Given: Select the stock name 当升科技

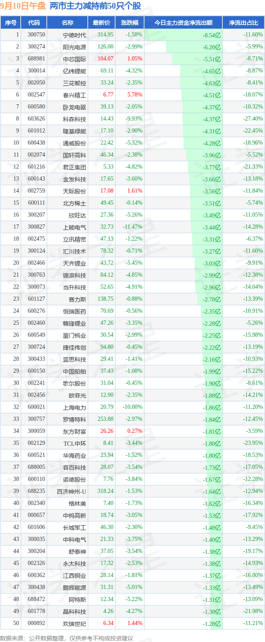Looking at the screenshot, I should (x=75, y=287).
